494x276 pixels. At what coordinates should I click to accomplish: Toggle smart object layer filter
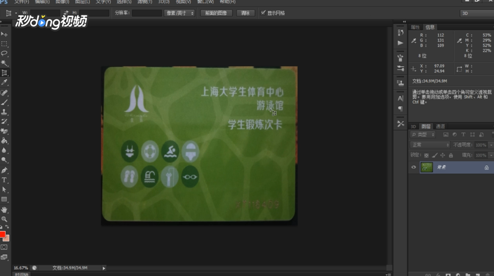(481, 135)
